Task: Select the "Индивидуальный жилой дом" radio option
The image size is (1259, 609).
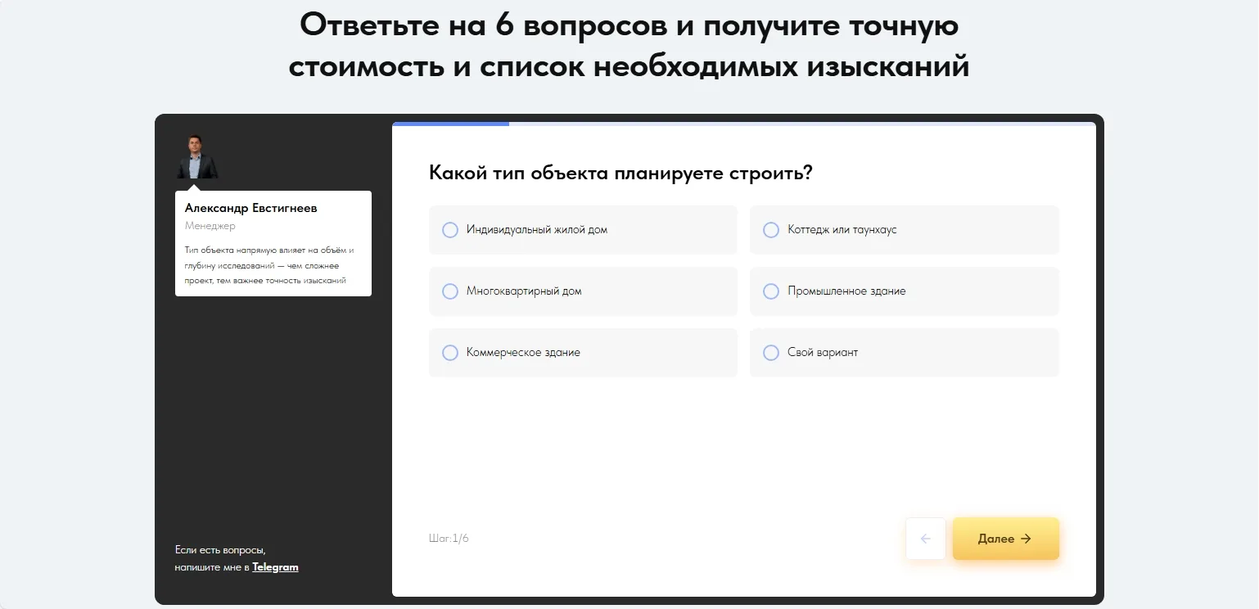Action: tap(583, 230)
